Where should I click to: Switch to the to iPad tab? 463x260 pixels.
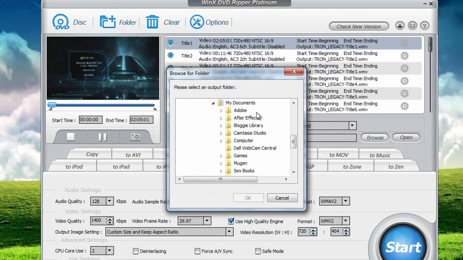point(121,166)
